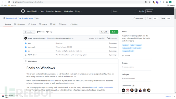
Task: Switch to the Insights tab
Action: [74, 24]
